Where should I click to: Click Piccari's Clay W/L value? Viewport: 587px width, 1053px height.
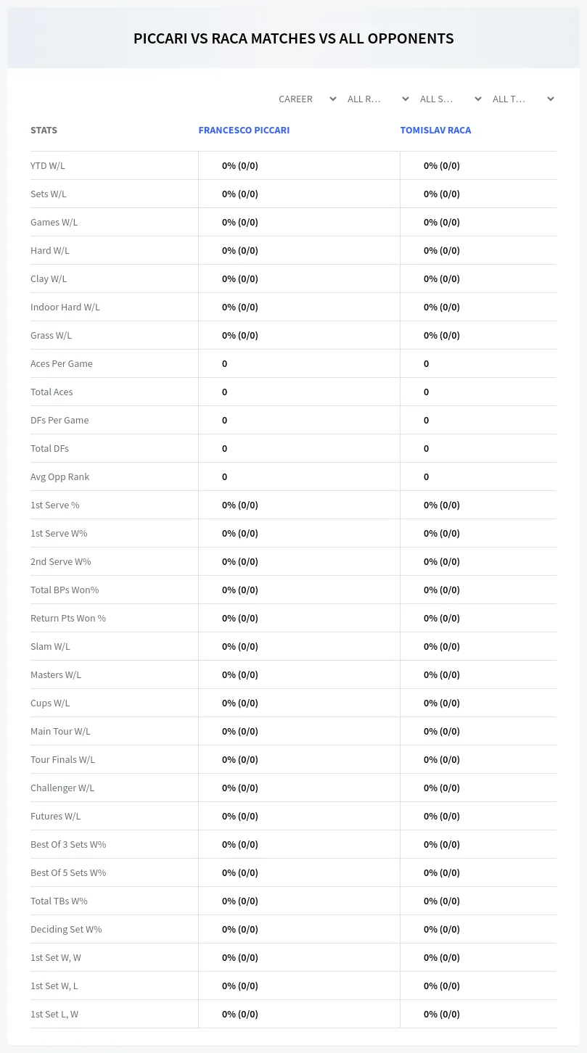[x=240, y=278]
